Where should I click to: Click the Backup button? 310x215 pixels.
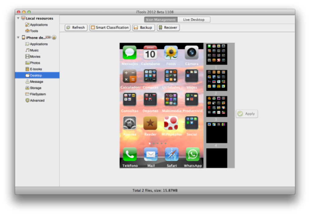(x=143, y=27)
